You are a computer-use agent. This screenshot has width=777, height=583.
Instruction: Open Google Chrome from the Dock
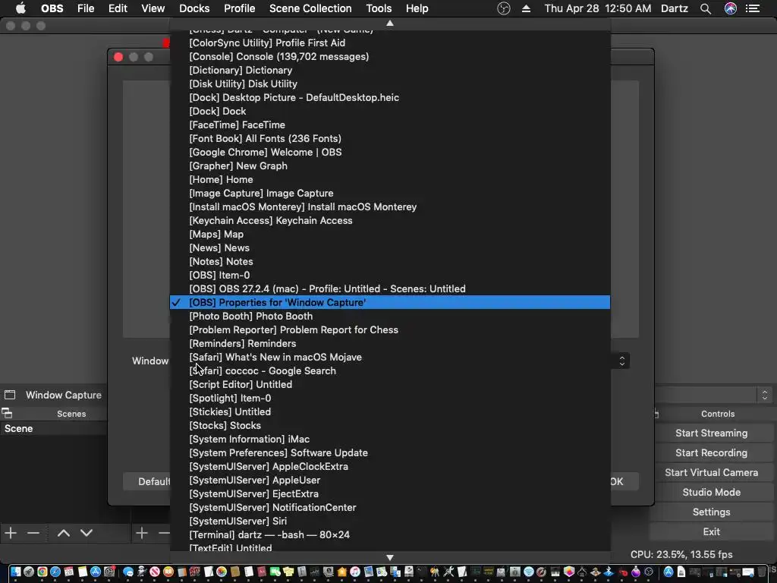42,572
